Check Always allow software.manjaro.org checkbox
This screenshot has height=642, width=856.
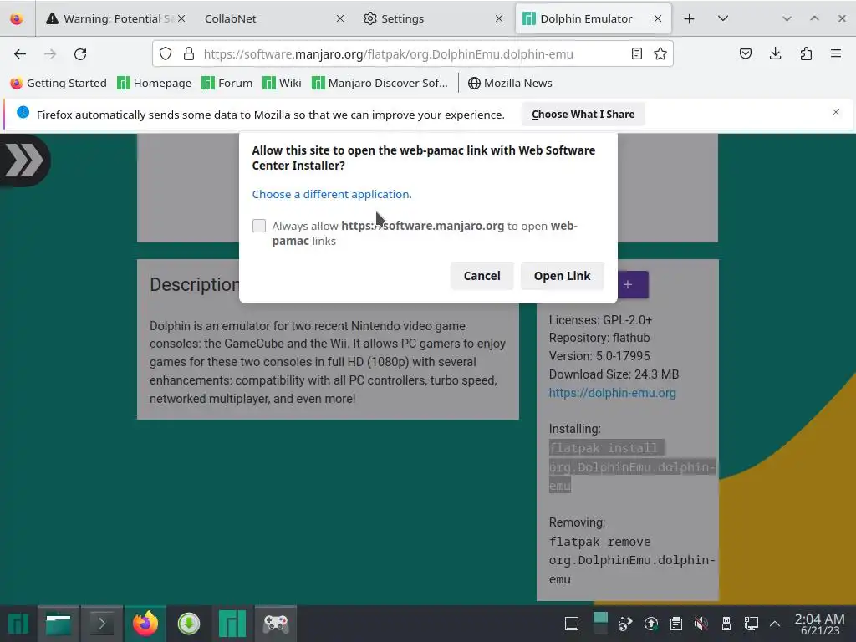pos(259,226)
